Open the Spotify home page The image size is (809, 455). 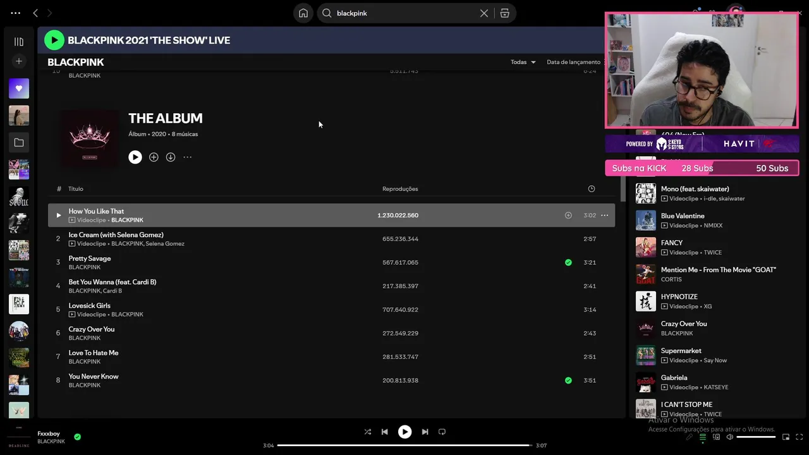303,13
